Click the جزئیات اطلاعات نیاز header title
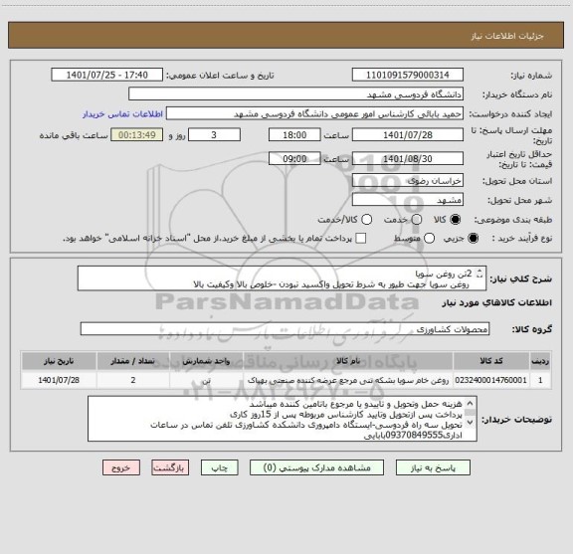Image resolution: width=573 pixels, height=554 pixels. [507, 36]
